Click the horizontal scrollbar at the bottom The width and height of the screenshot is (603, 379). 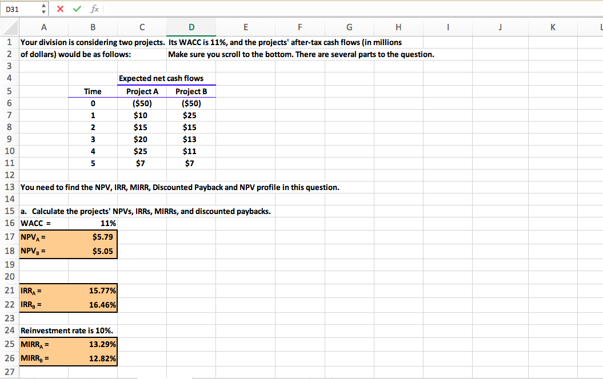[343, 376]
